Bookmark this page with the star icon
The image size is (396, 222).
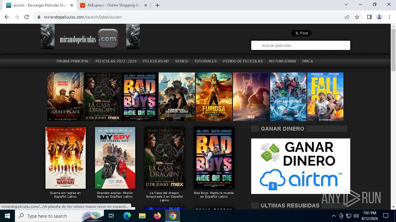click(x=357, y=17)
